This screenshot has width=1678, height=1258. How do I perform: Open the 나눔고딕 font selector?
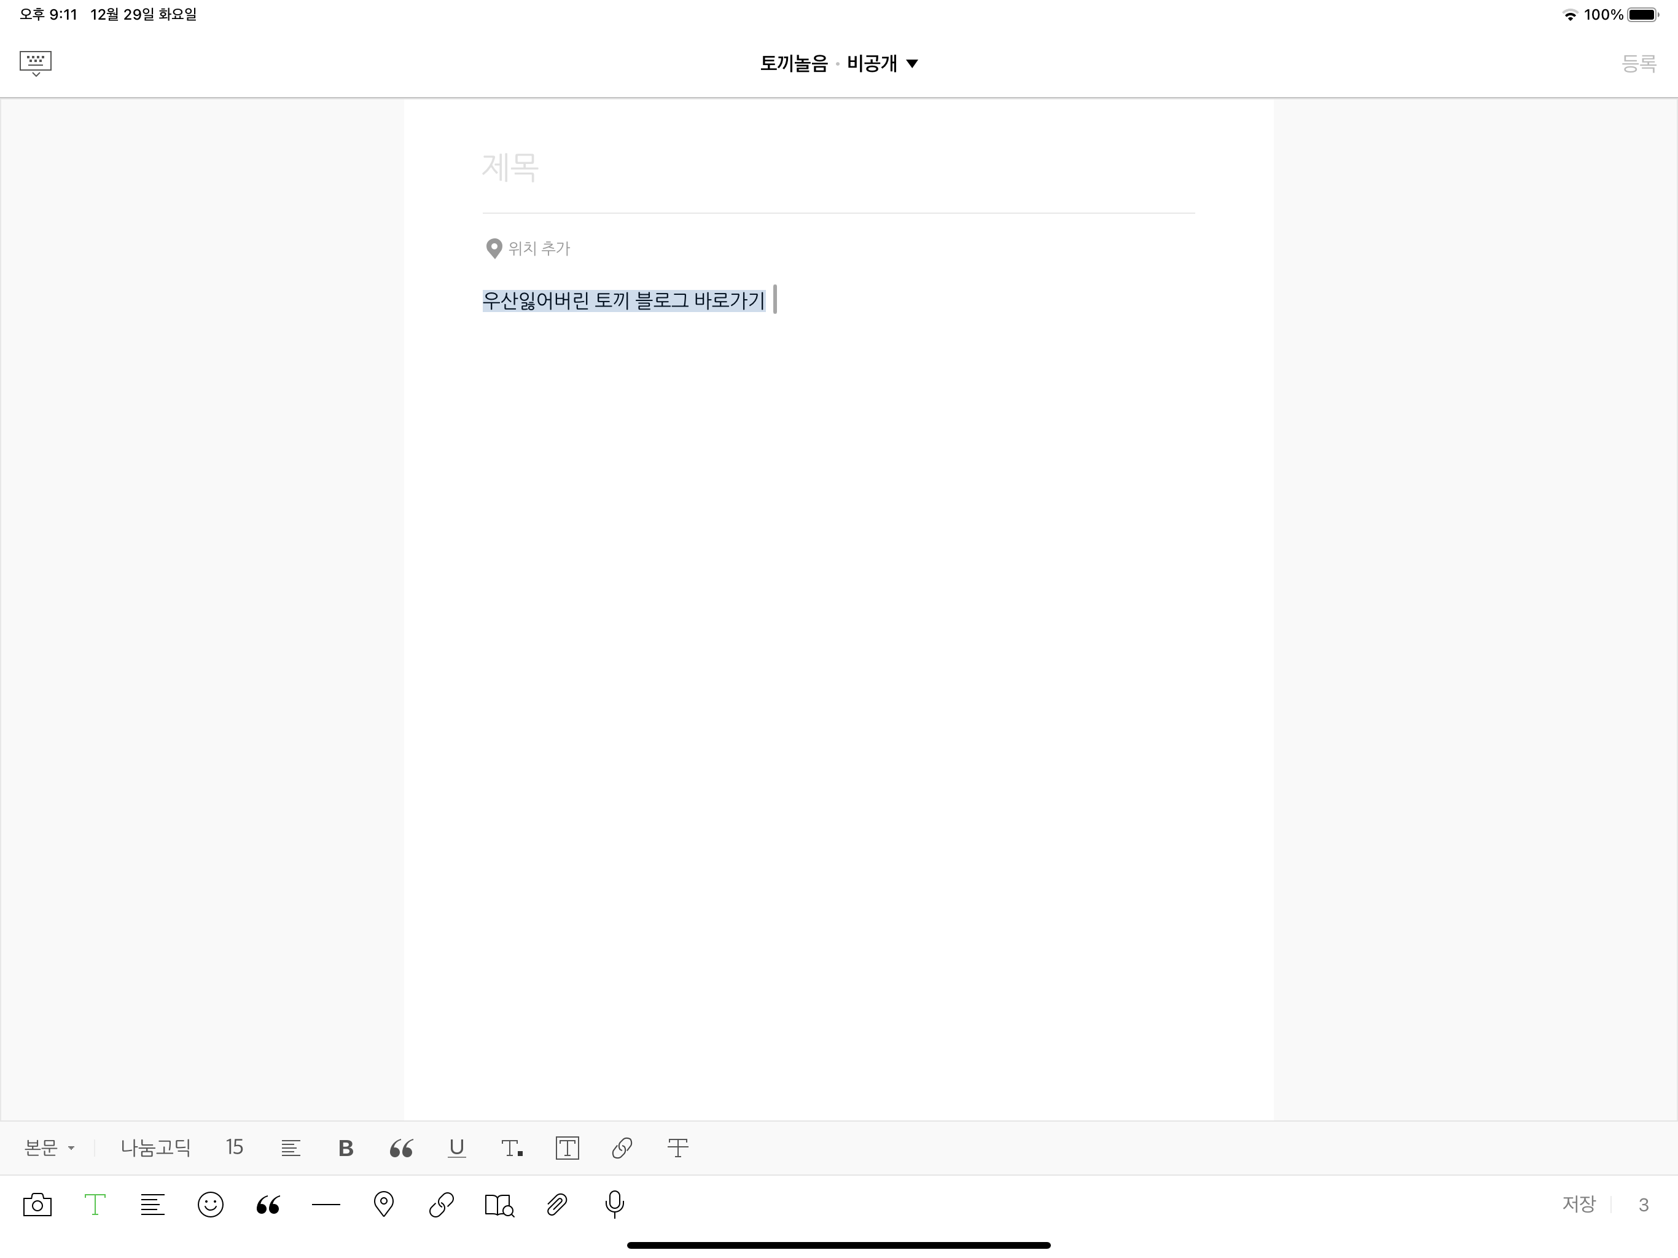(155, 1148)
